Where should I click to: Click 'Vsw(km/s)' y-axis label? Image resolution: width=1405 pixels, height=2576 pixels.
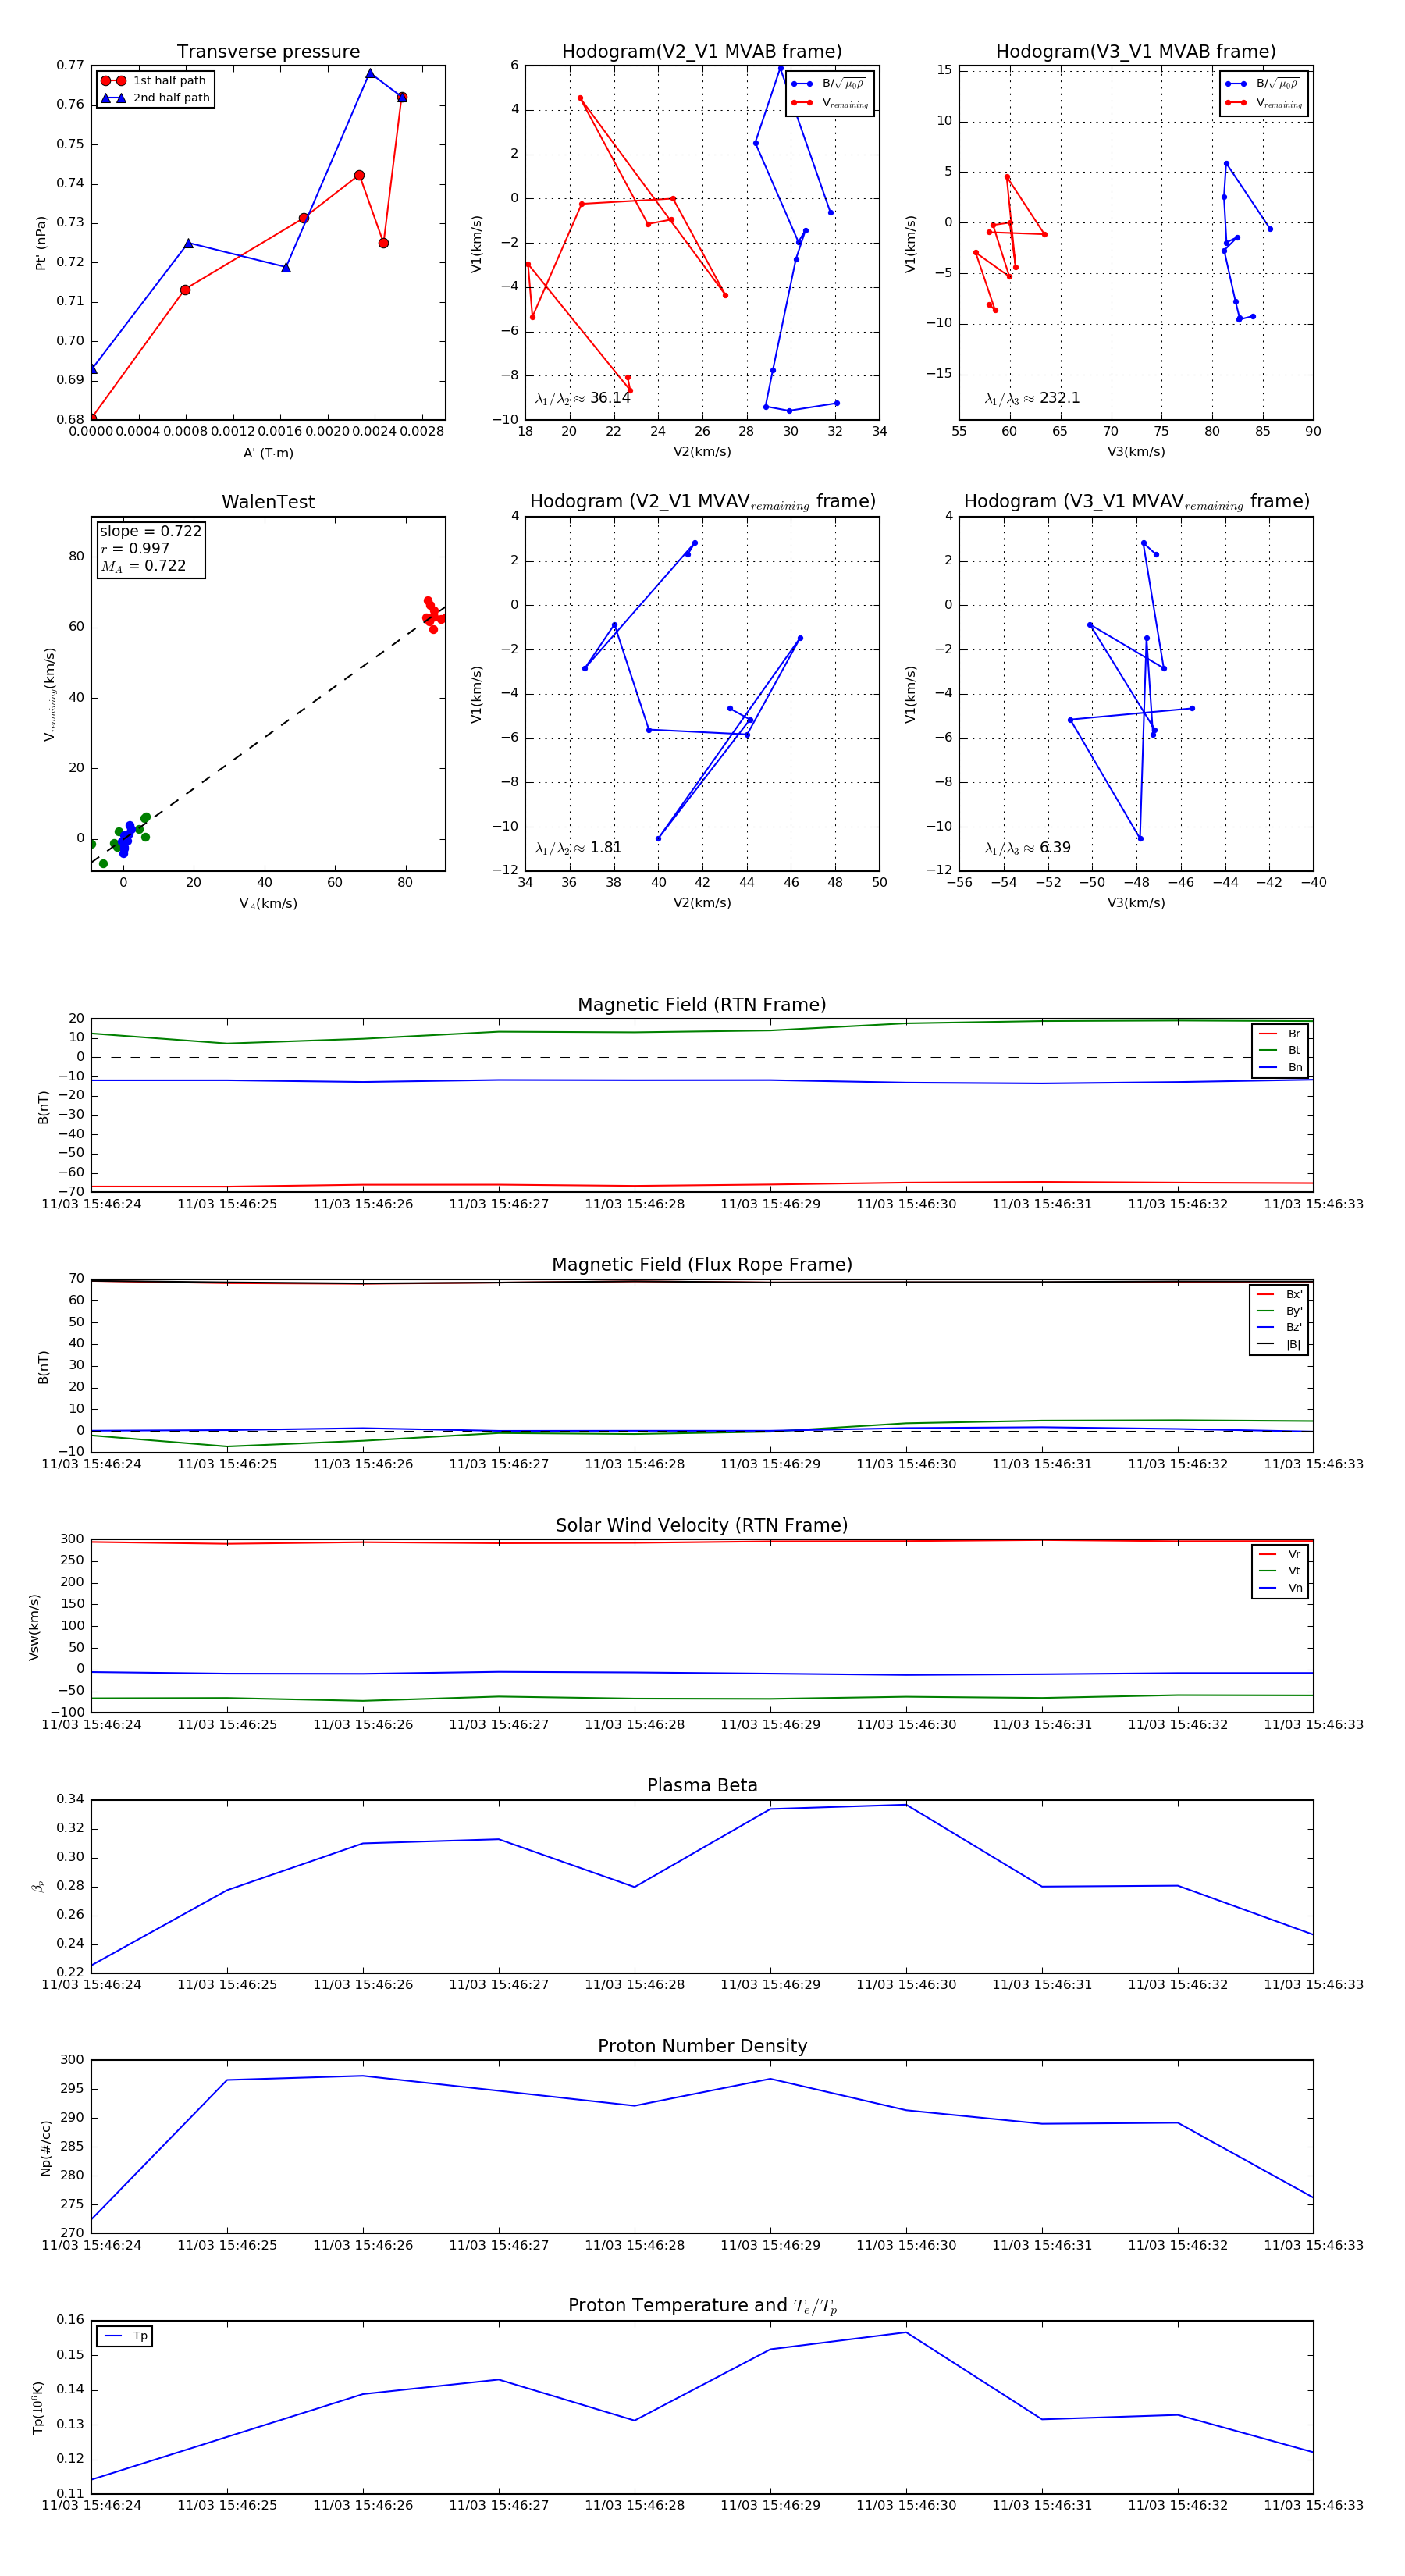(34, 1627)
